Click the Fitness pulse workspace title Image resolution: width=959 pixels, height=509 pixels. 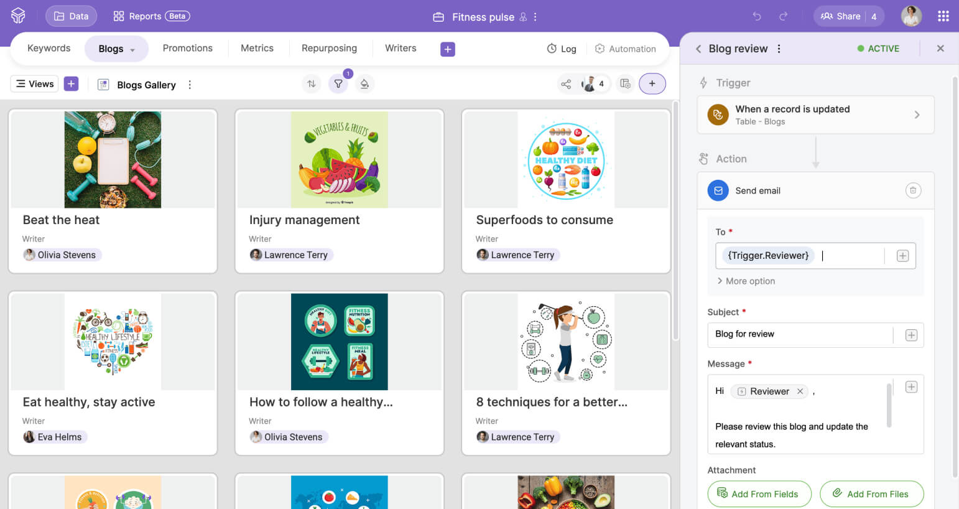483,17
